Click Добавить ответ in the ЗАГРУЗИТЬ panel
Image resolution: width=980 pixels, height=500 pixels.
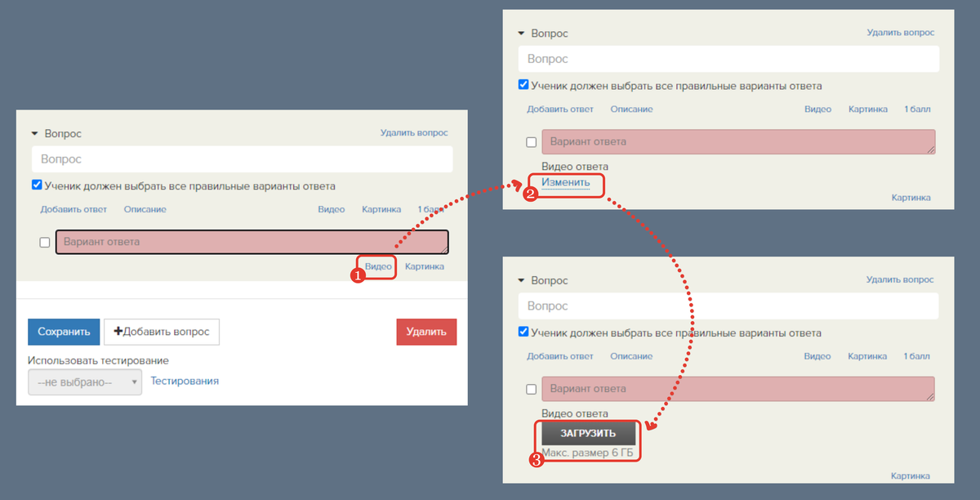point(560,356)
